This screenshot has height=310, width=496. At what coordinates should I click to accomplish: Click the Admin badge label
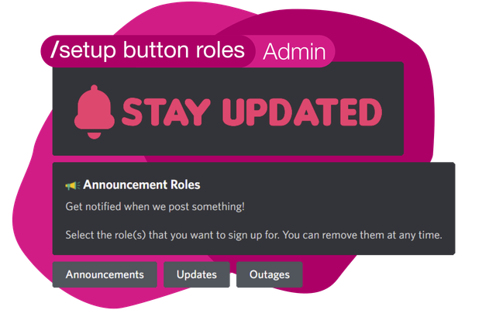point(293,52)
